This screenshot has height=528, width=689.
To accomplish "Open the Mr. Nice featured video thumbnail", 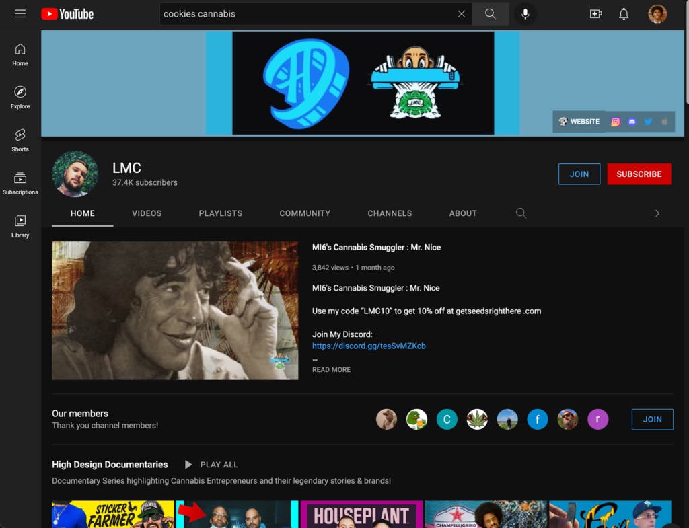I will coord(175,311).
